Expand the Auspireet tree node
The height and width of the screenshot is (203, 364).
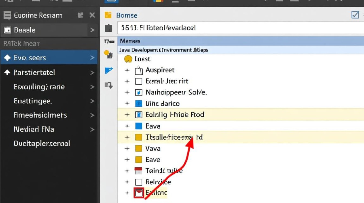click(x=127, y=70)
